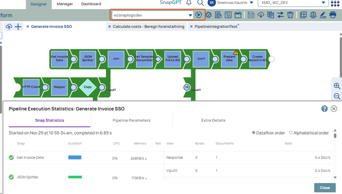Click the Close button in statistics dialog
The height and width of the screenshot is (194, 342).
pyautogui.click(x=325, y=188)
